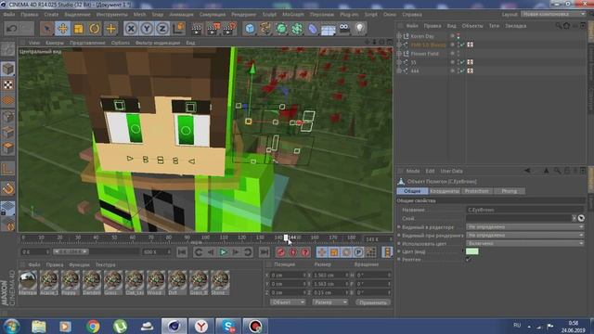Expand the Koren Day object
Screen dimensions: 594x334
399,36
